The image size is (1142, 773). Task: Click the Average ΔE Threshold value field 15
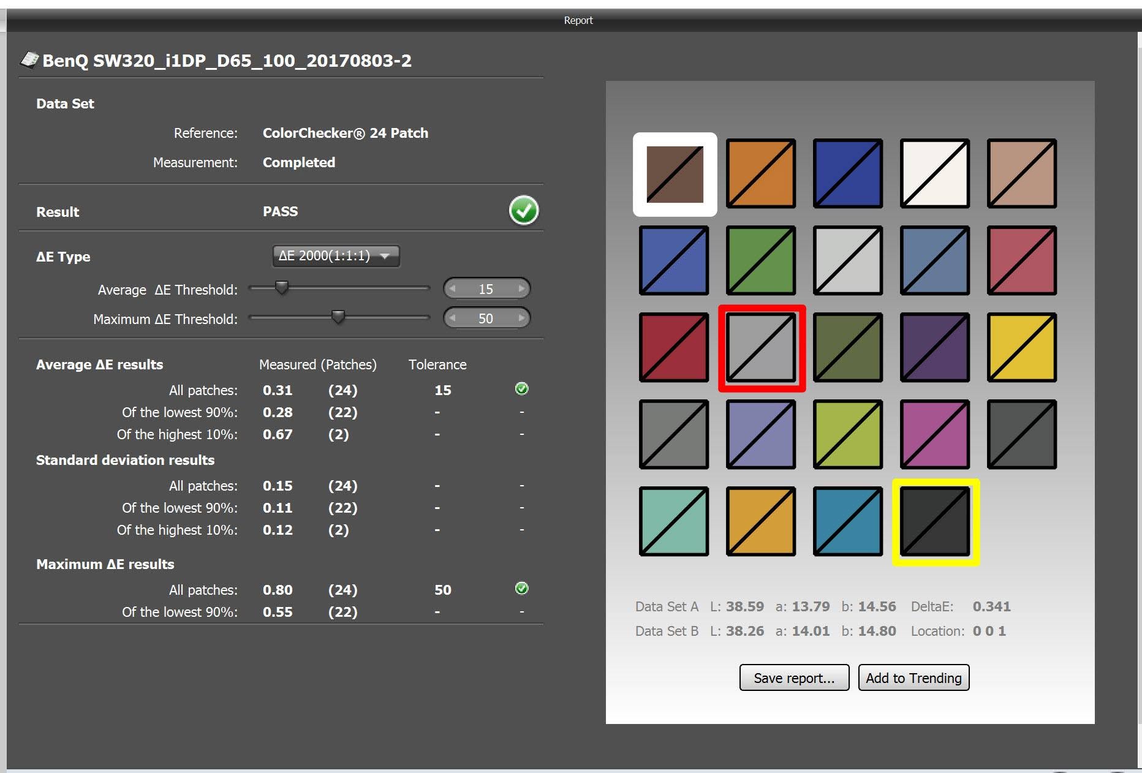tap(486, 288)
